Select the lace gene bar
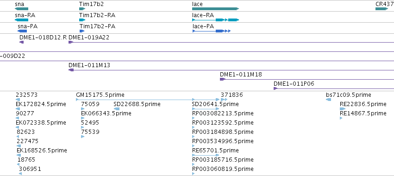 point(215,9)
